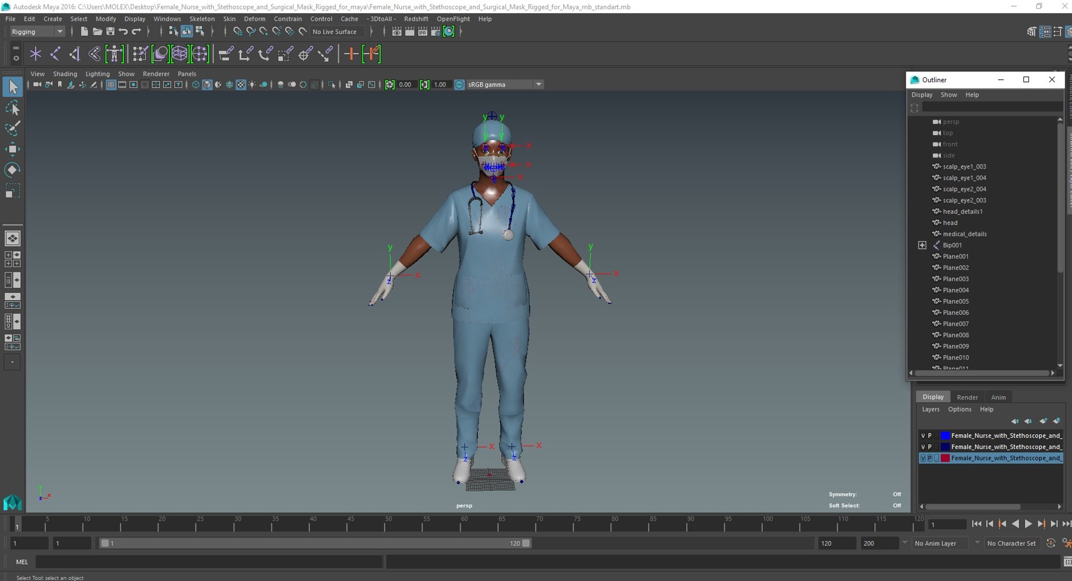Save the scene with floppy icon
The height and width of the screenshot is (581, 1072).
coord(110,32)
